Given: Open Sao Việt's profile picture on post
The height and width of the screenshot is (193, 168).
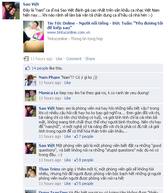Looking at the screenshot, I should (11, 11).
